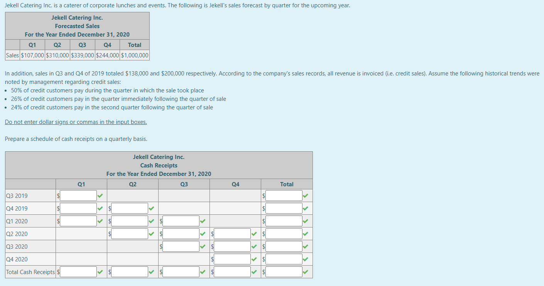Viewport: 544px width, 286px height.
Task: Click the 'Q3 2020' row label
Action: 17,246
